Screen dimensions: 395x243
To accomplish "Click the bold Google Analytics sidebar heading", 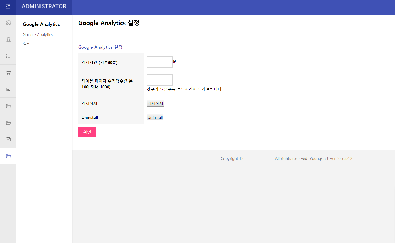I will tap(41, 24).
